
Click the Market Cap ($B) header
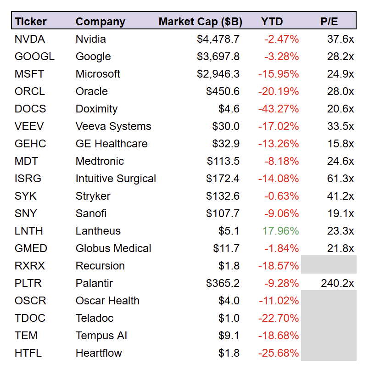point(200,22)
